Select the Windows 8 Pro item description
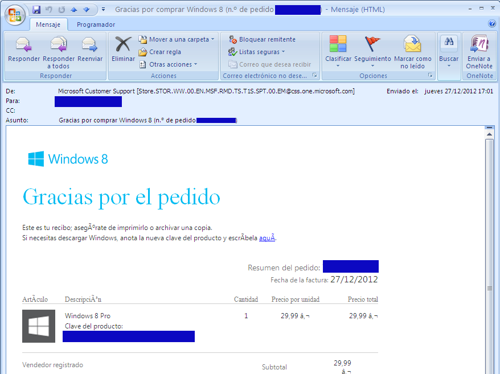The width and height of the screenshot is (500, 374). click(88, 316)
